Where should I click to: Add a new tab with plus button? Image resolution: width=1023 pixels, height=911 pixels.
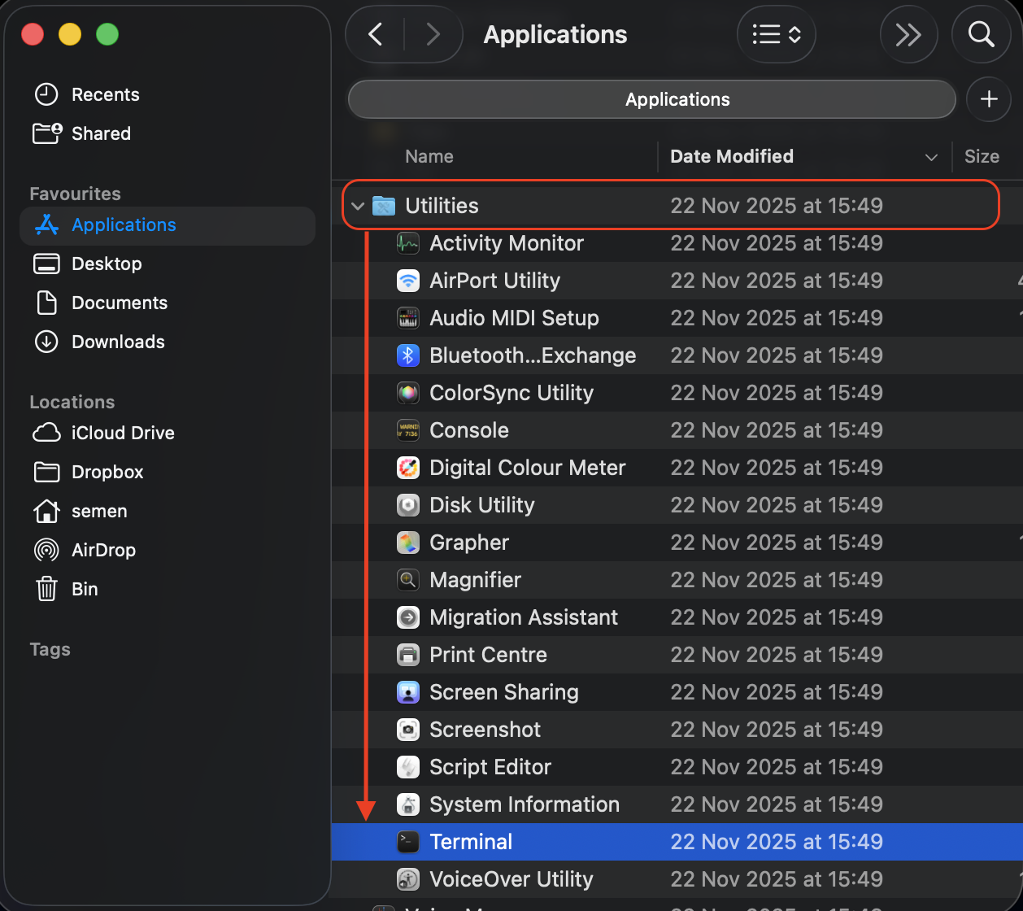click(x=989, y=99)
